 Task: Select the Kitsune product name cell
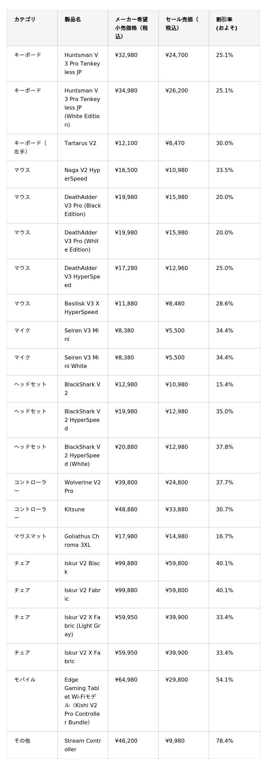[x=75, y=510]
